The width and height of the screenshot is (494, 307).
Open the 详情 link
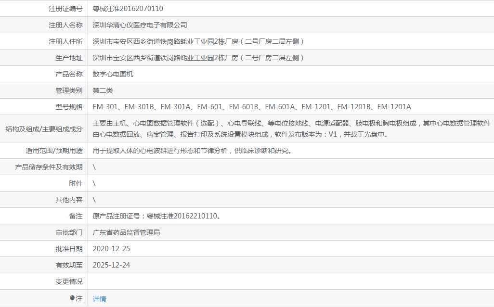99,299
